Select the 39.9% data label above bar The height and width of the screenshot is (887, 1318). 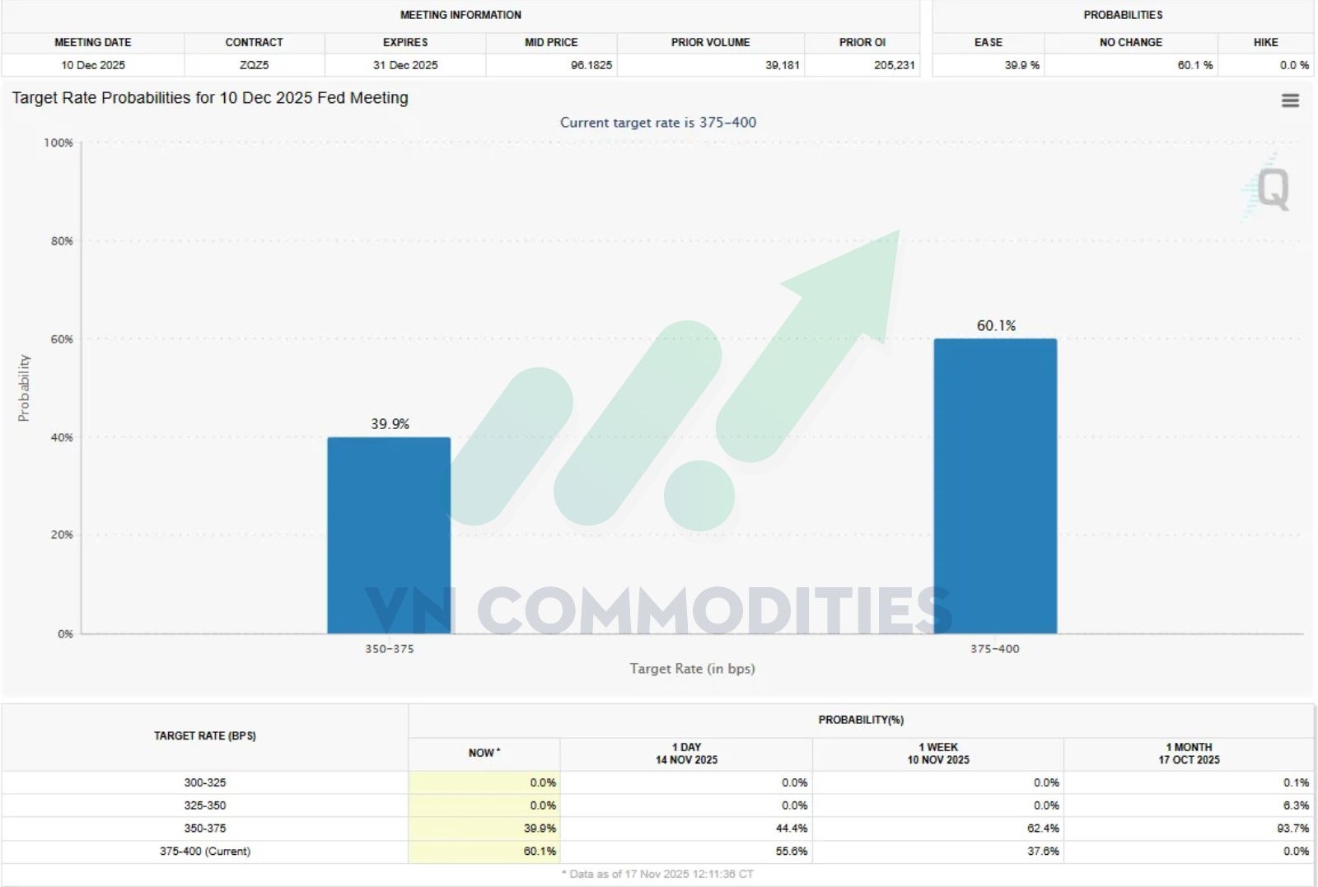390,424
